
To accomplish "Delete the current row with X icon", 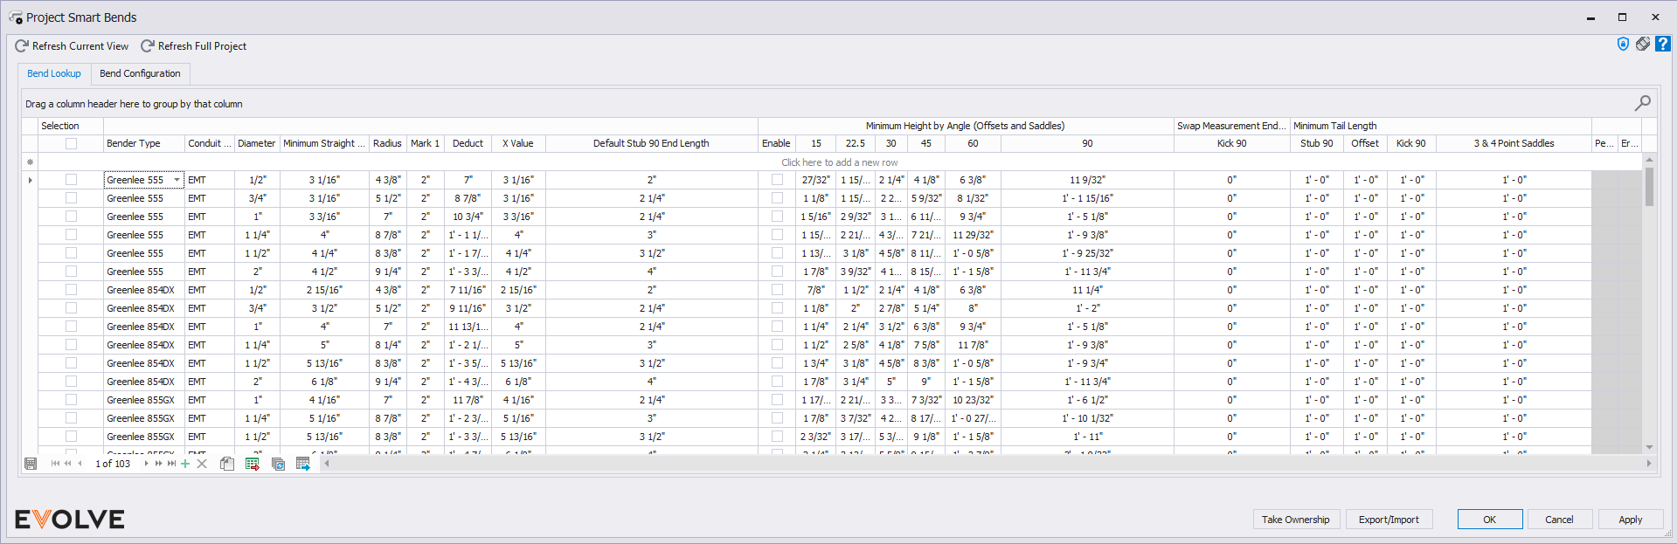I will pyautogui.click(x=202, y=464).
